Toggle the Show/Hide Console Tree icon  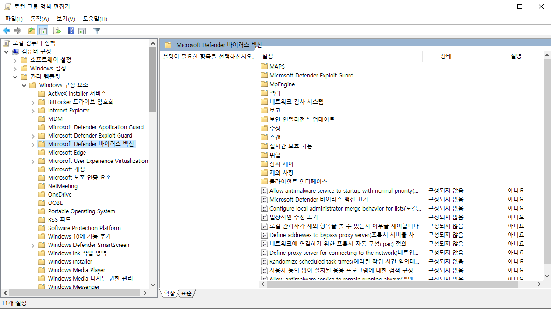43,30
